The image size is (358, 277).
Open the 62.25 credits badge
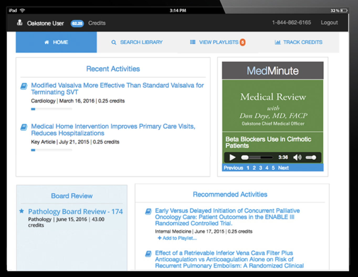77,23
